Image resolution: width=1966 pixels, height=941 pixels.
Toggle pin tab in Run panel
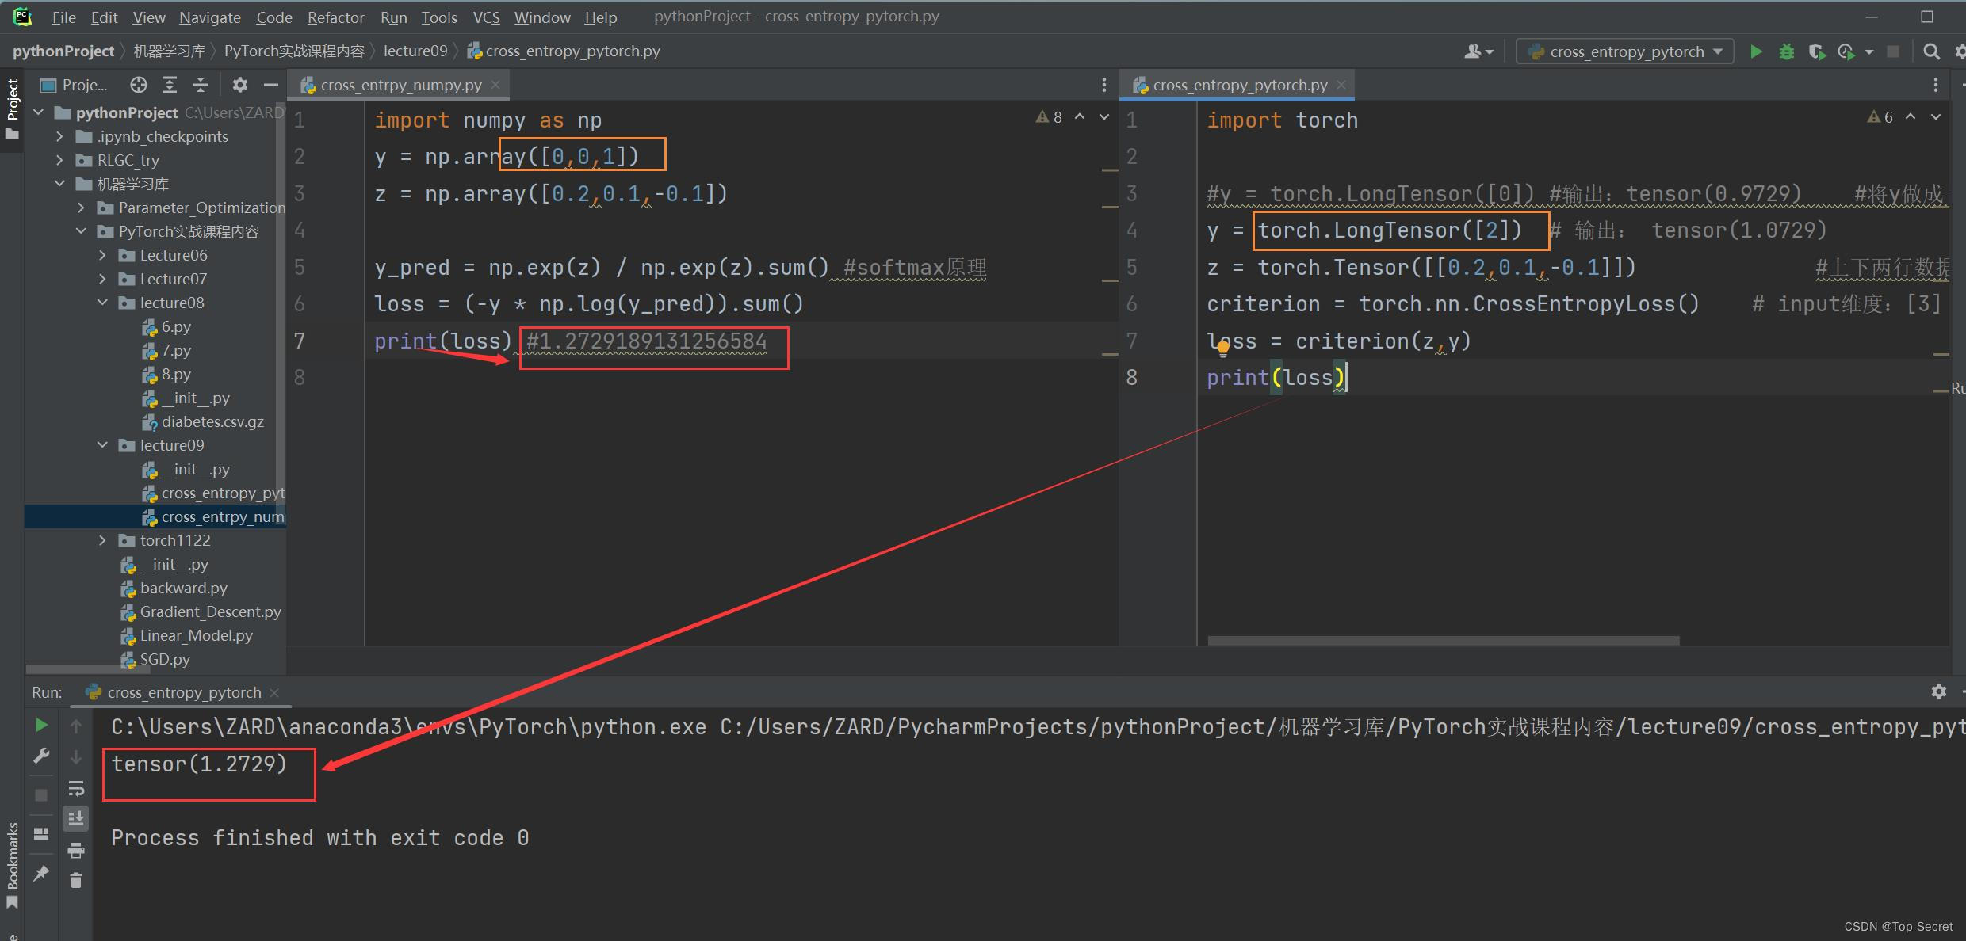click(x=41, y=873)
